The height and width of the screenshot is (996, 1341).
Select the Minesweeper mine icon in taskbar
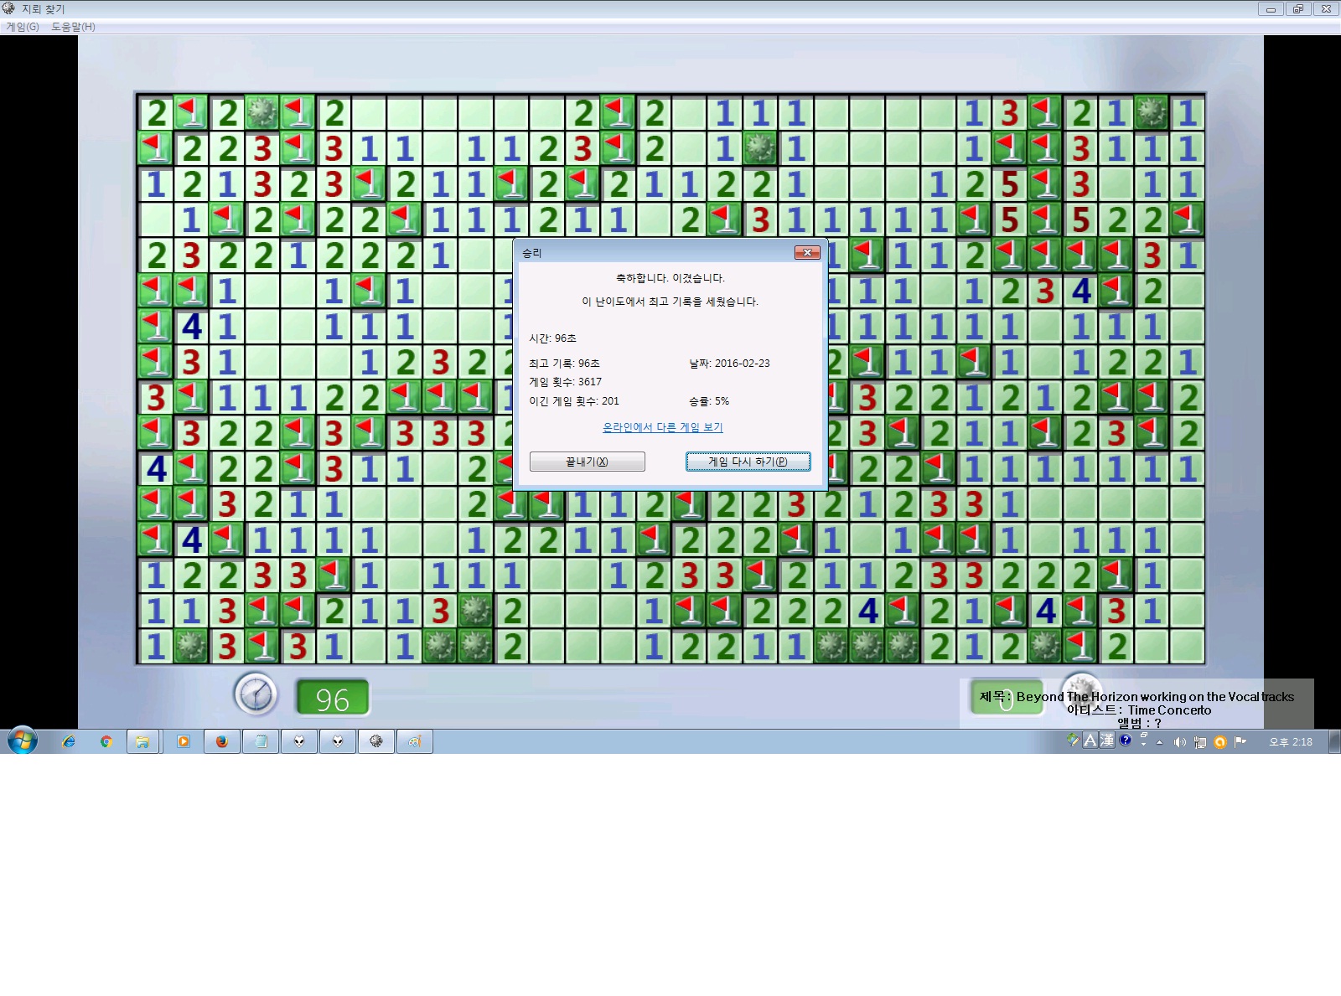coord(376,741)
